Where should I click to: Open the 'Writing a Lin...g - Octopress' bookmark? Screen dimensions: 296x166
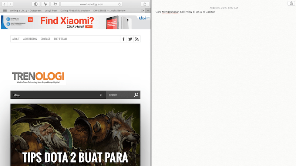coord(26,11)
